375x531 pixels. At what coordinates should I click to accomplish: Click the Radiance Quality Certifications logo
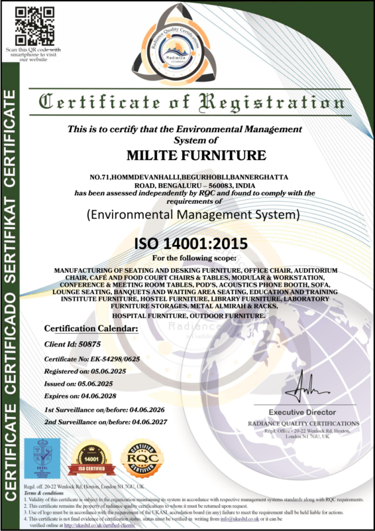coord(174,44)
